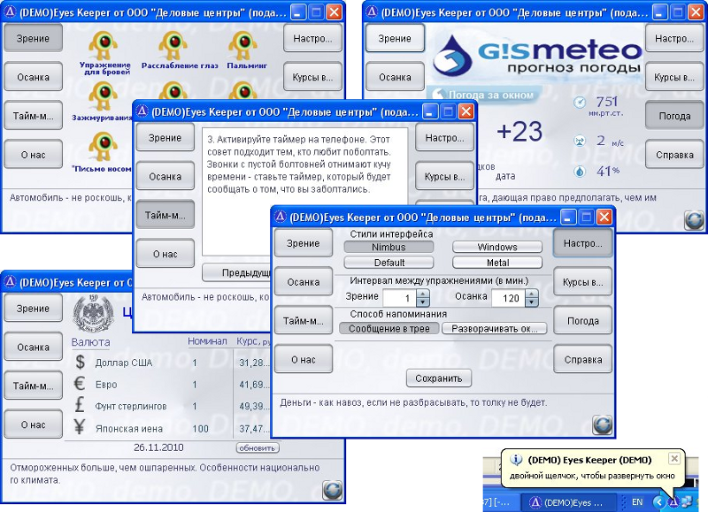Viewport: 708px width, 512px height.
Task: Click the Деньги - как навоз quote text
Action: point(413,402)
